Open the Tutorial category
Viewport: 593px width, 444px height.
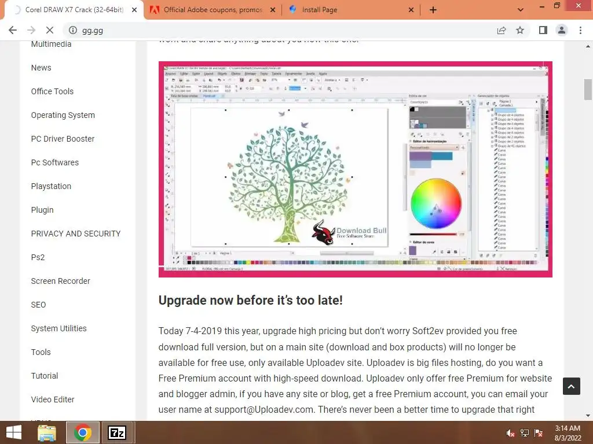[44, 376]
